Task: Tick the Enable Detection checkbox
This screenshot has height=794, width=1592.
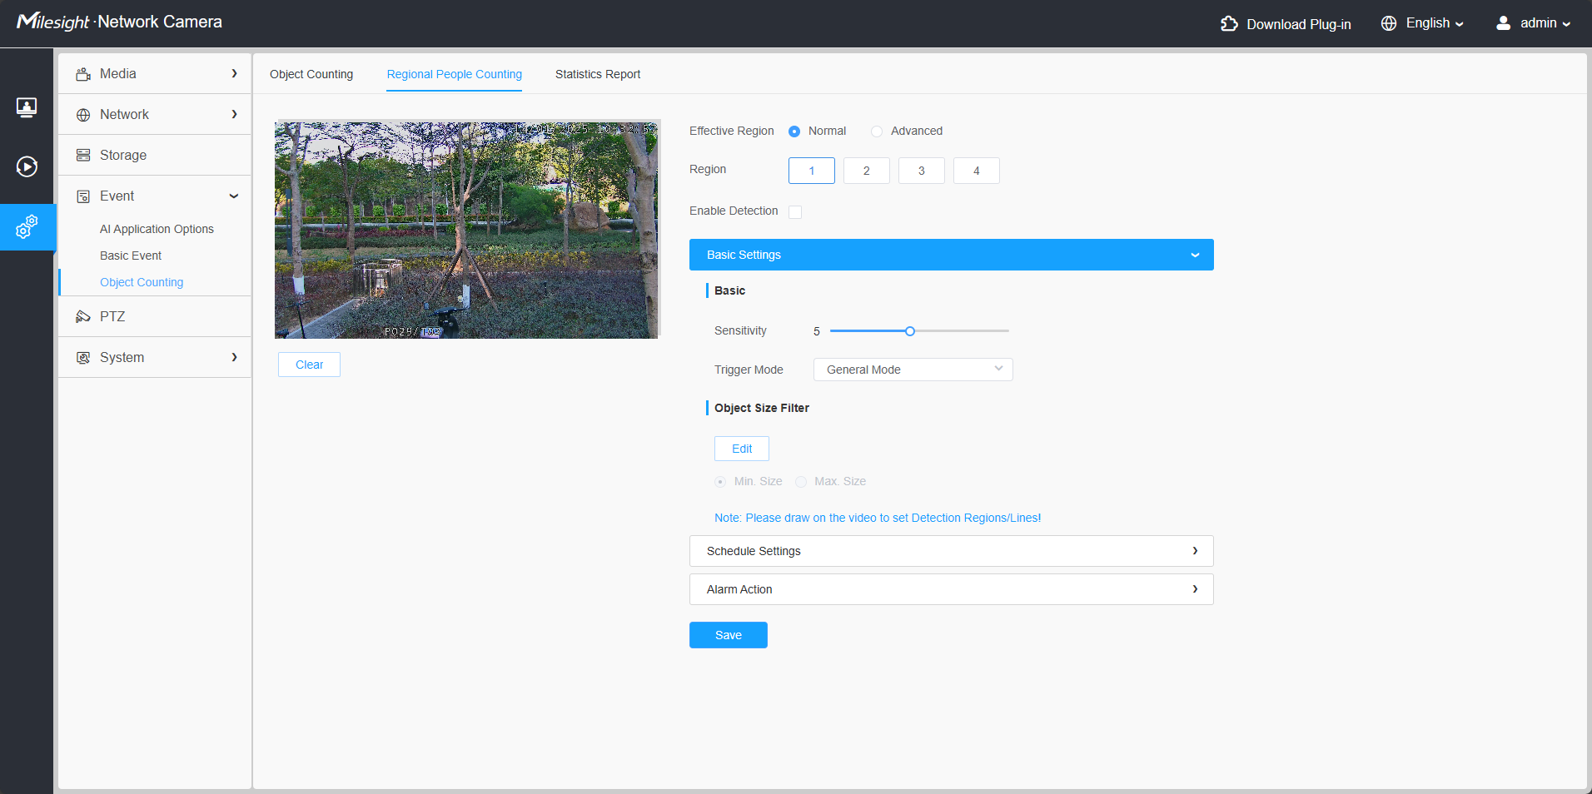Action: coord(795,212)
